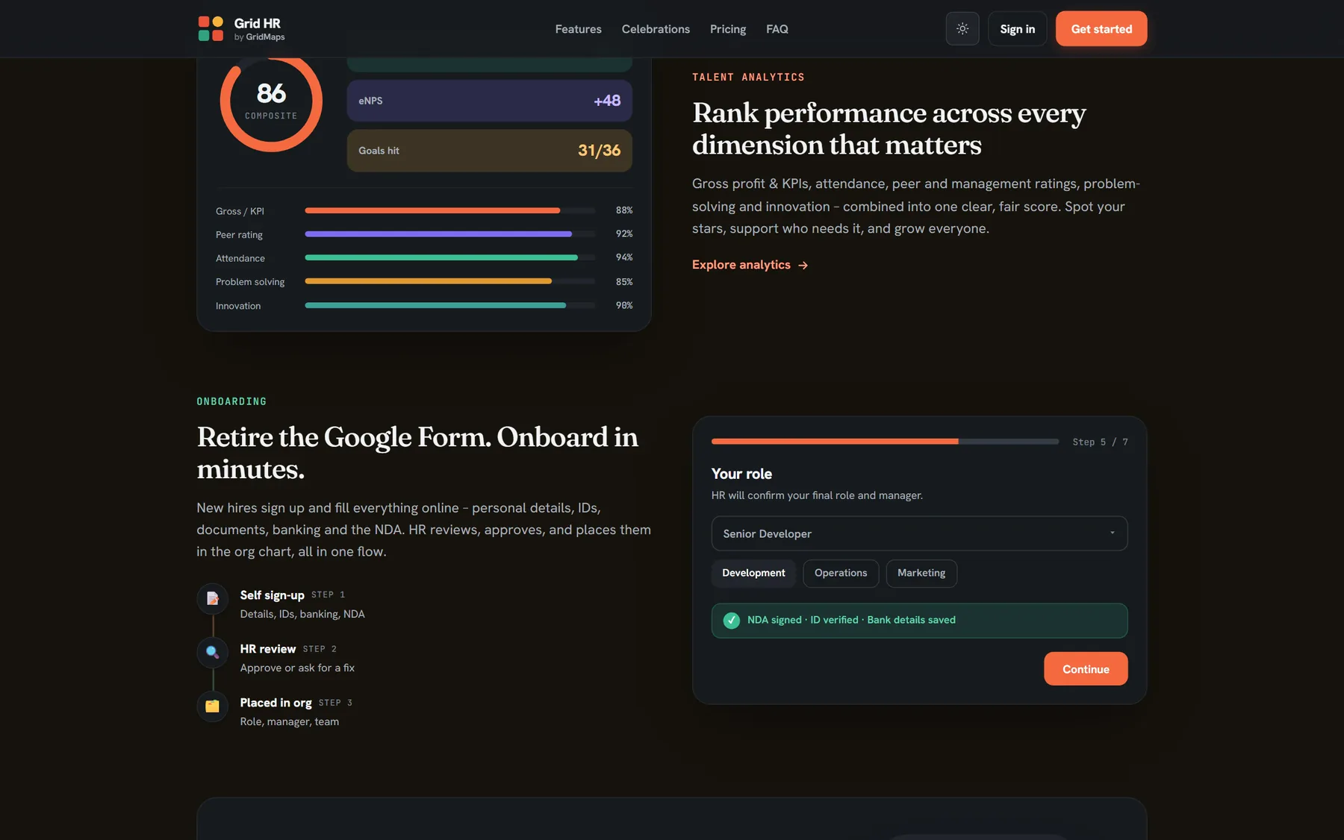Click the ONBOARDING section label

(231, 401)
